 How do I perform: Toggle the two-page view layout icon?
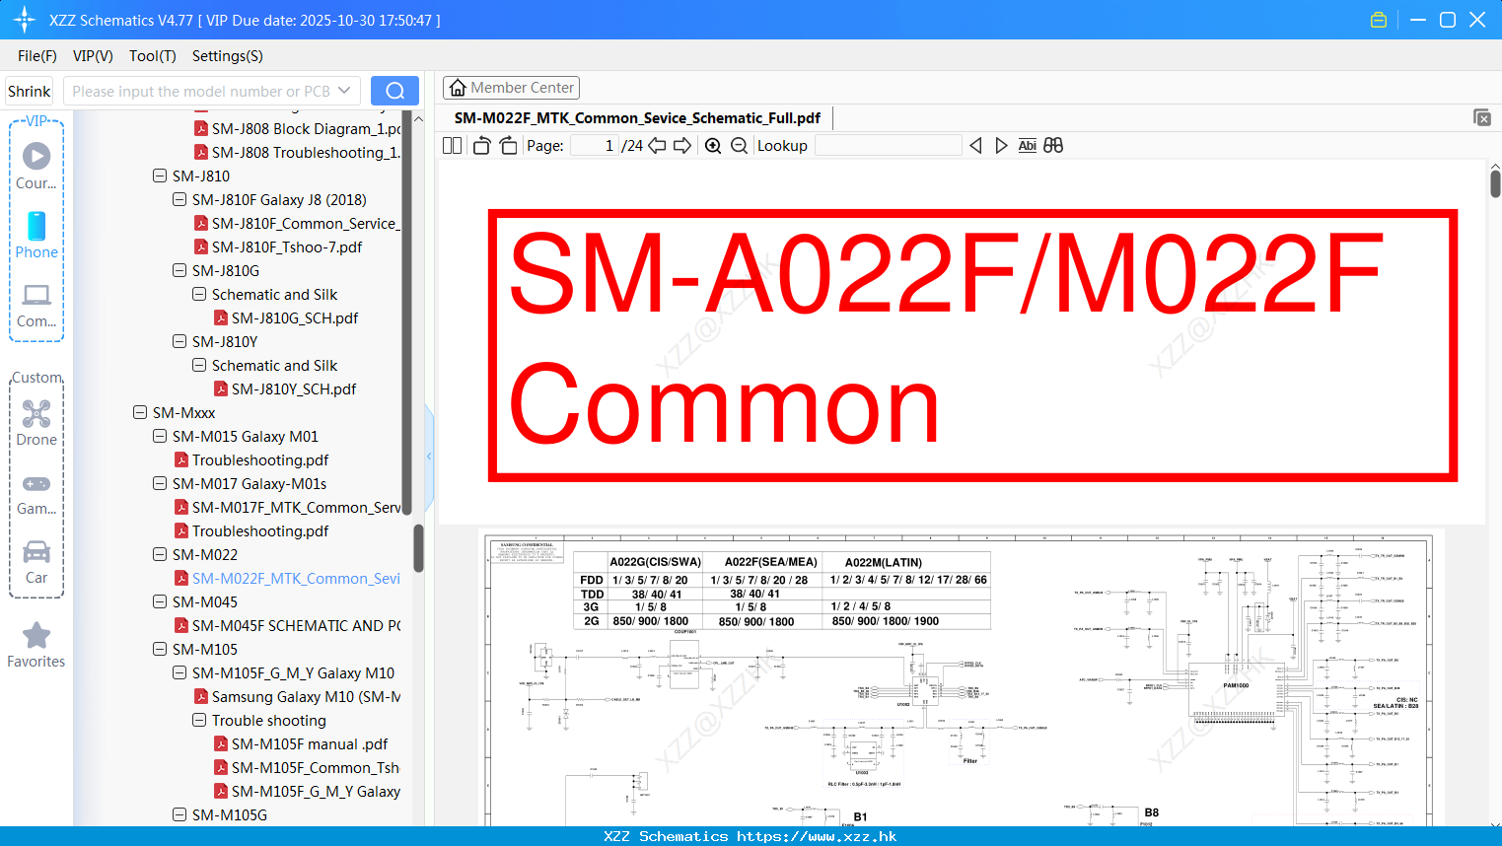(452, 146)
